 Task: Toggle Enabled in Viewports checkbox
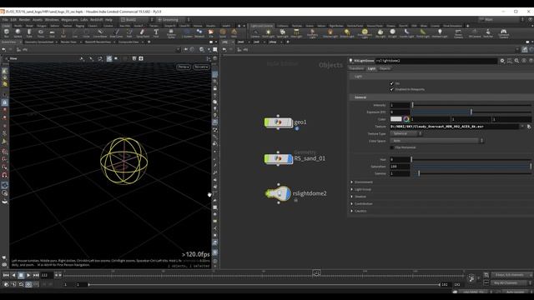(x=391, y=89)
